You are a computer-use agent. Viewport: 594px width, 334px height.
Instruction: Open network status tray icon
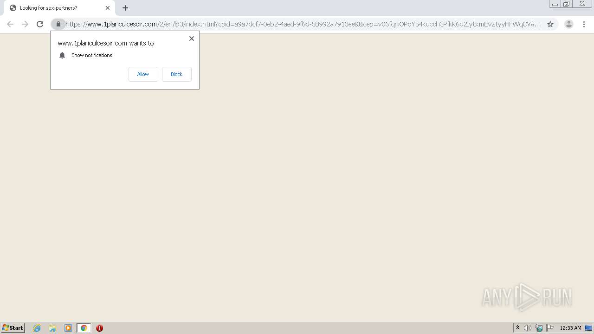coord(539,328)
